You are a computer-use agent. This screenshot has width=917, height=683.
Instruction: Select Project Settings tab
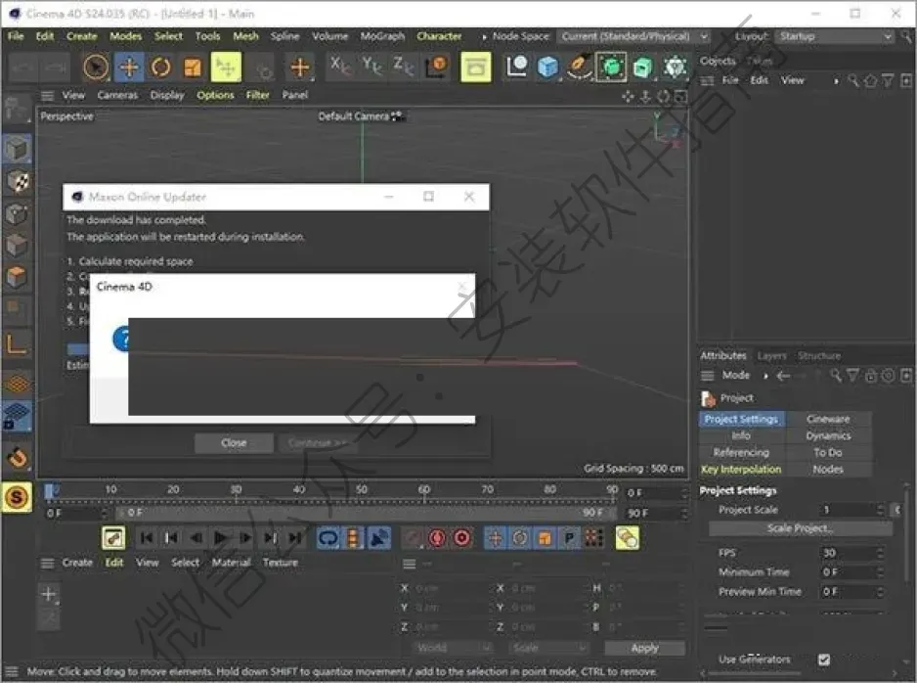(x=742, y=419)
